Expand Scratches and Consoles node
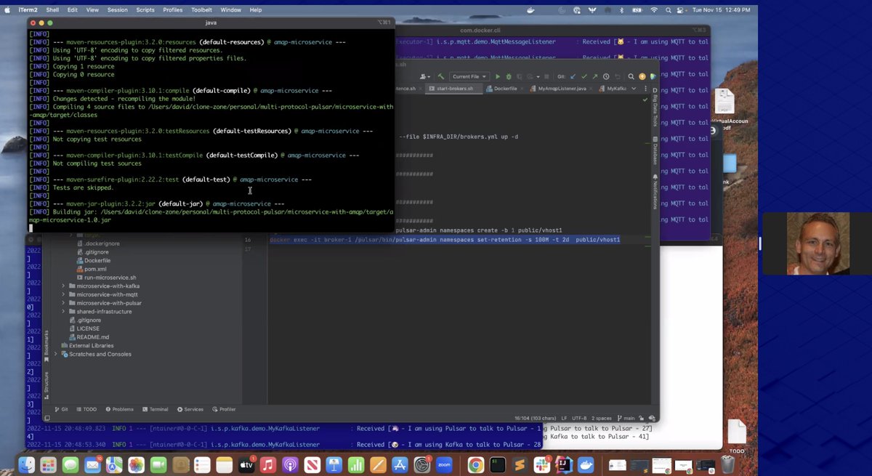Viewport: 872px width, 476px height. pos(55,354)
